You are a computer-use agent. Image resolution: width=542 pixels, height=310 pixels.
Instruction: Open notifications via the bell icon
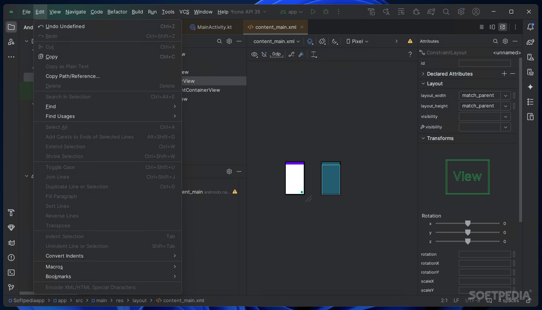pos(531,27)
